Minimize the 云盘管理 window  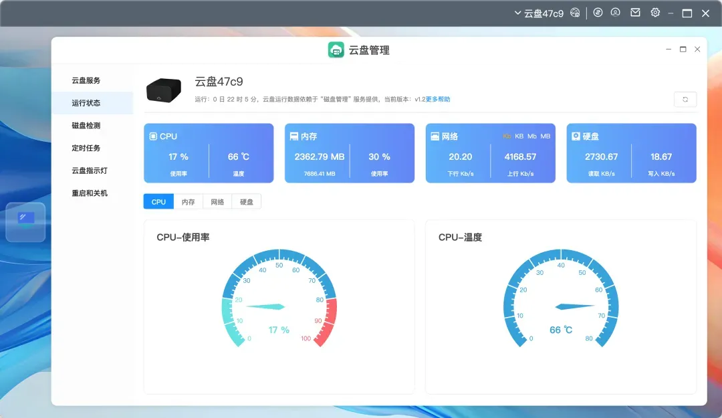669,49
